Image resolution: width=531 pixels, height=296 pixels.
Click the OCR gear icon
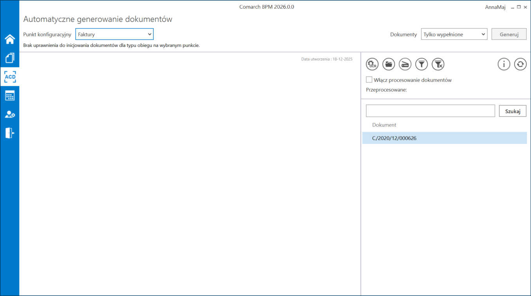click(x=372, y=64)
